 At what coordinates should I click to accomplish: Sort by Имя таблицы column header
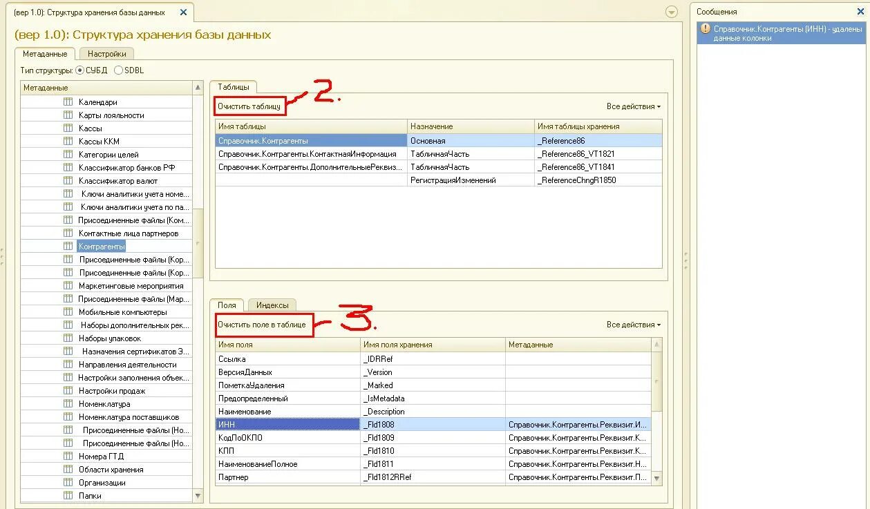tap(311, 126)
